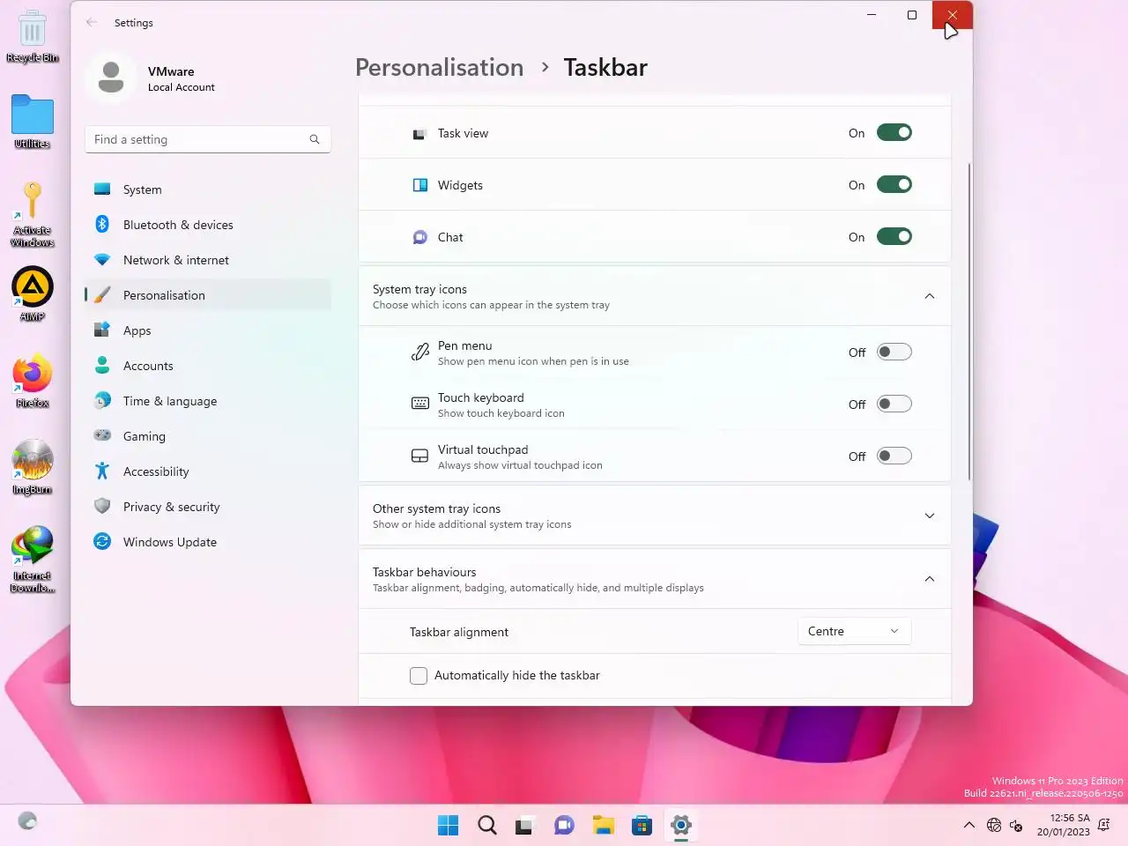The height and width of the screenshot is (846, 1128).
Task: Go to Accounts settings section
Action: (x=208, y=366)
